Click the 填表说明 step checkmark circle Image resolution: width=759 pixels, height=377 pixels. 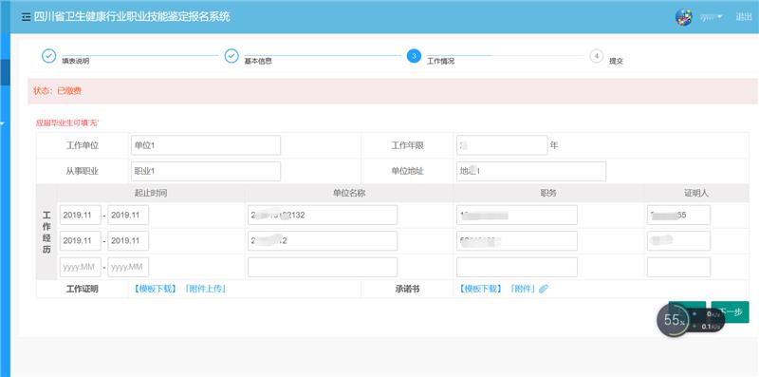coord(49,56)
